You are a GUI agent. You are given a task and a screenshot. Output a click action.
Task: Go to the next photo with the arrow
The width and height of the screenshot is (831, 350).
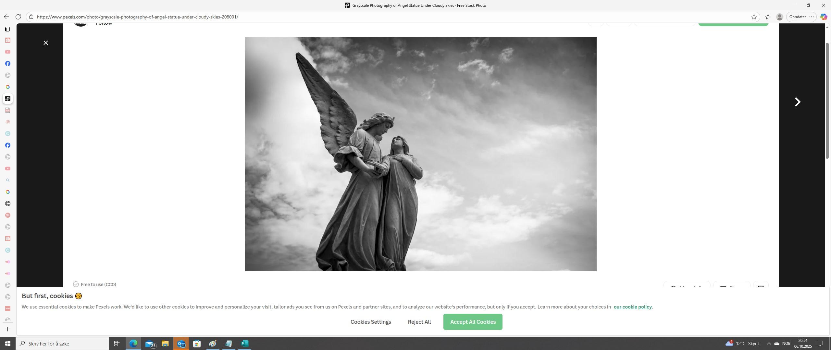coord(797,102)
